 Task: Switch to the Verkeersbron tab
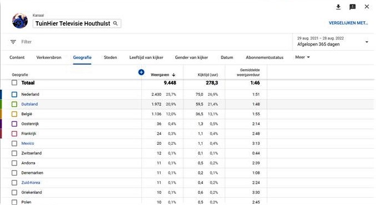coord(49,57)
